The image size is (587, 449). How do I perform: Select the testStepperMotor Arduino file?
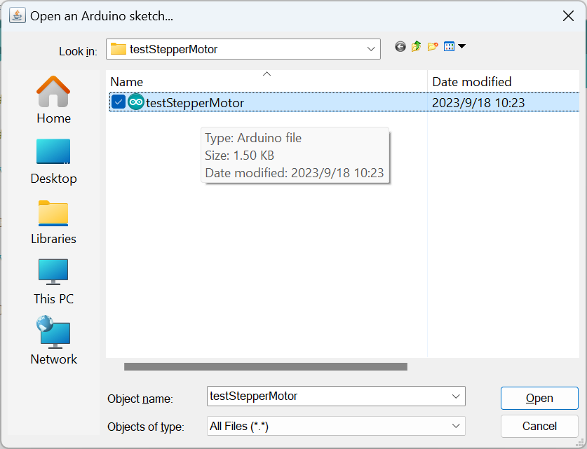pos(195,103)
